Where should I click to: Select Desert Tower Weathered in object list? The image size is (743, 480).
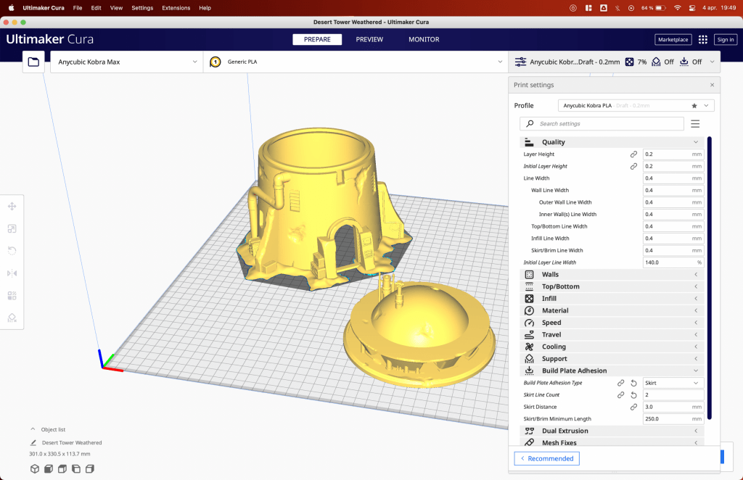(x=72, y=442)
